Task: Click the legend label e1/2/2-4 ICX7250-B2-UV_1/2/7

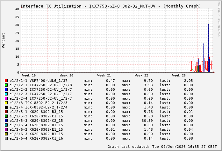Action: (x=41, y=98)
